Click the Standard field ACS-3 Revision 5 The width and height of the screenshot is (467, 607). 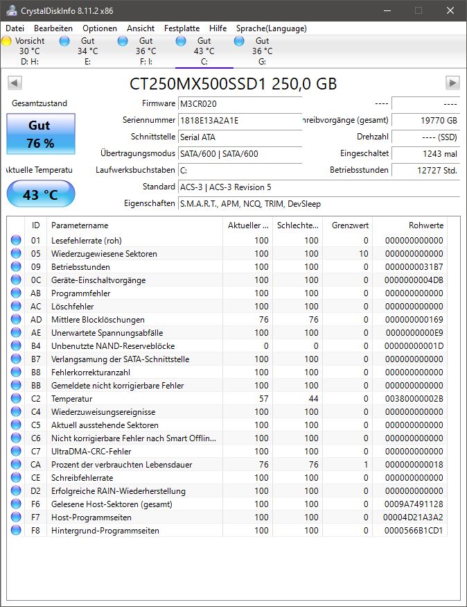(319, 187)
